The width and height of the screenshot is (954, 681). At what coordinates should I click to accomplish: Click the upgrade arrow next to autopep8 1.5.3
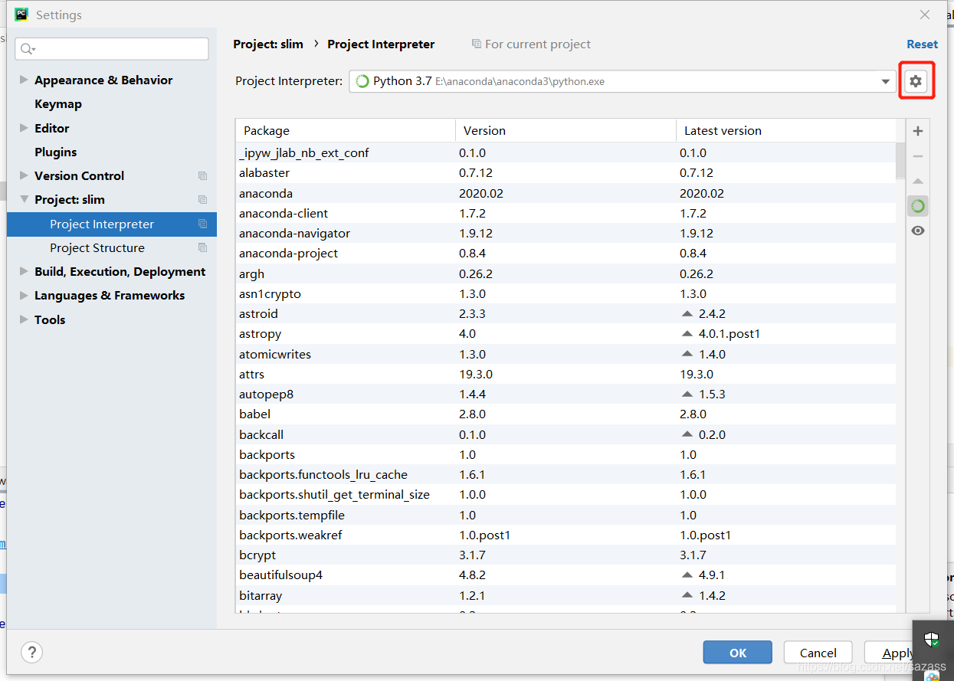(687, 395)
